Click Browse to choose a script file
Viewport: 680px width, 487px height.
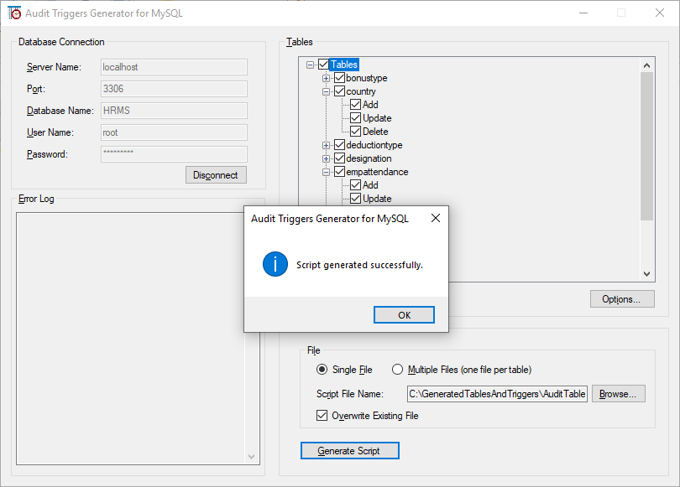pyautogui.click(x=618, y=393)
